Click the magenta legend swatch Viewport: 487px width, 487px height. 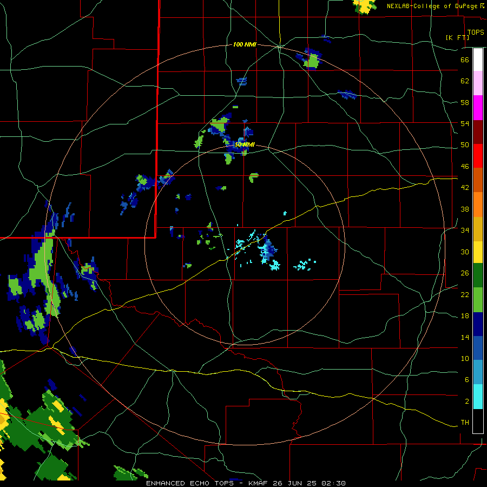click(x=478, y=108)
